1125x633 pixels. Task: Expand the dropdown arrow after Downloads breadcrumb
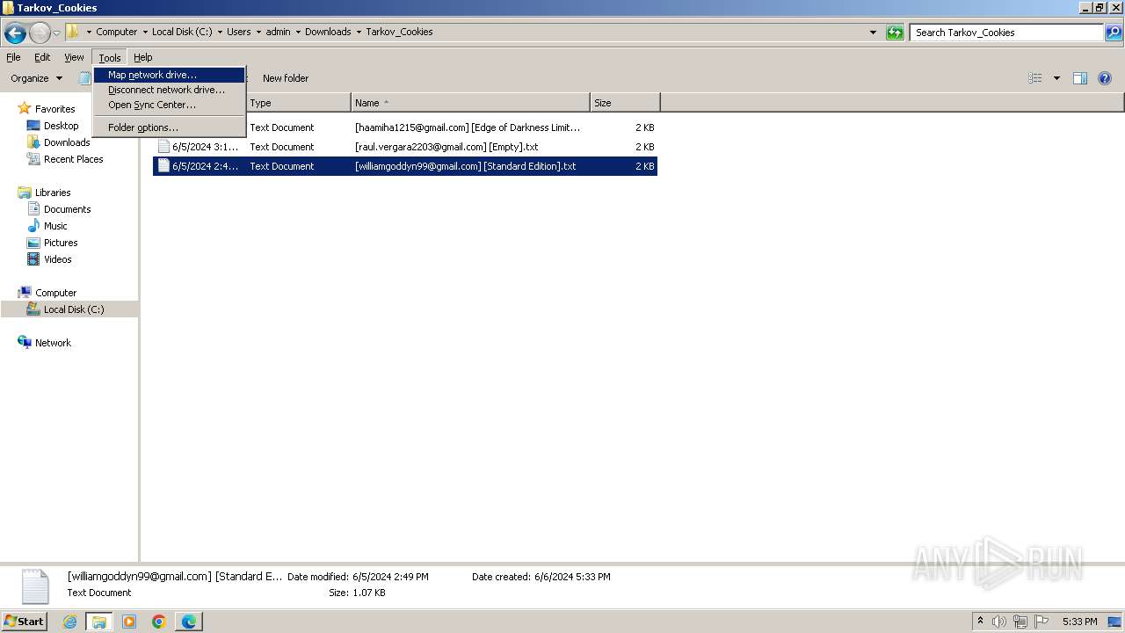pyautogui.click(x=359, y=32)
